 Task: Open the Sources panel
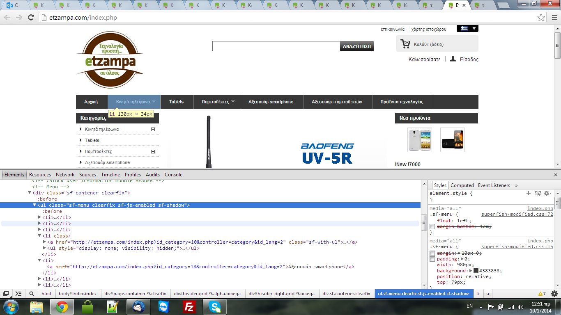click(88, 175)
